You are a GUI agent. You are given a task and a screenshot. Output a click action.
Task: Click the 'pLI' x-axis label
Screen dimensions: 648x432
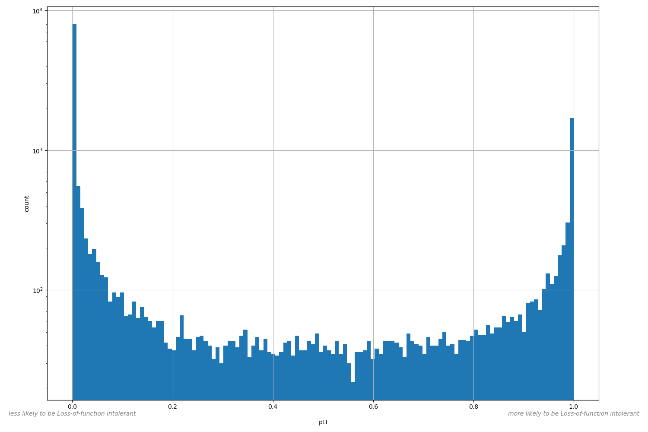click(323, 422)
